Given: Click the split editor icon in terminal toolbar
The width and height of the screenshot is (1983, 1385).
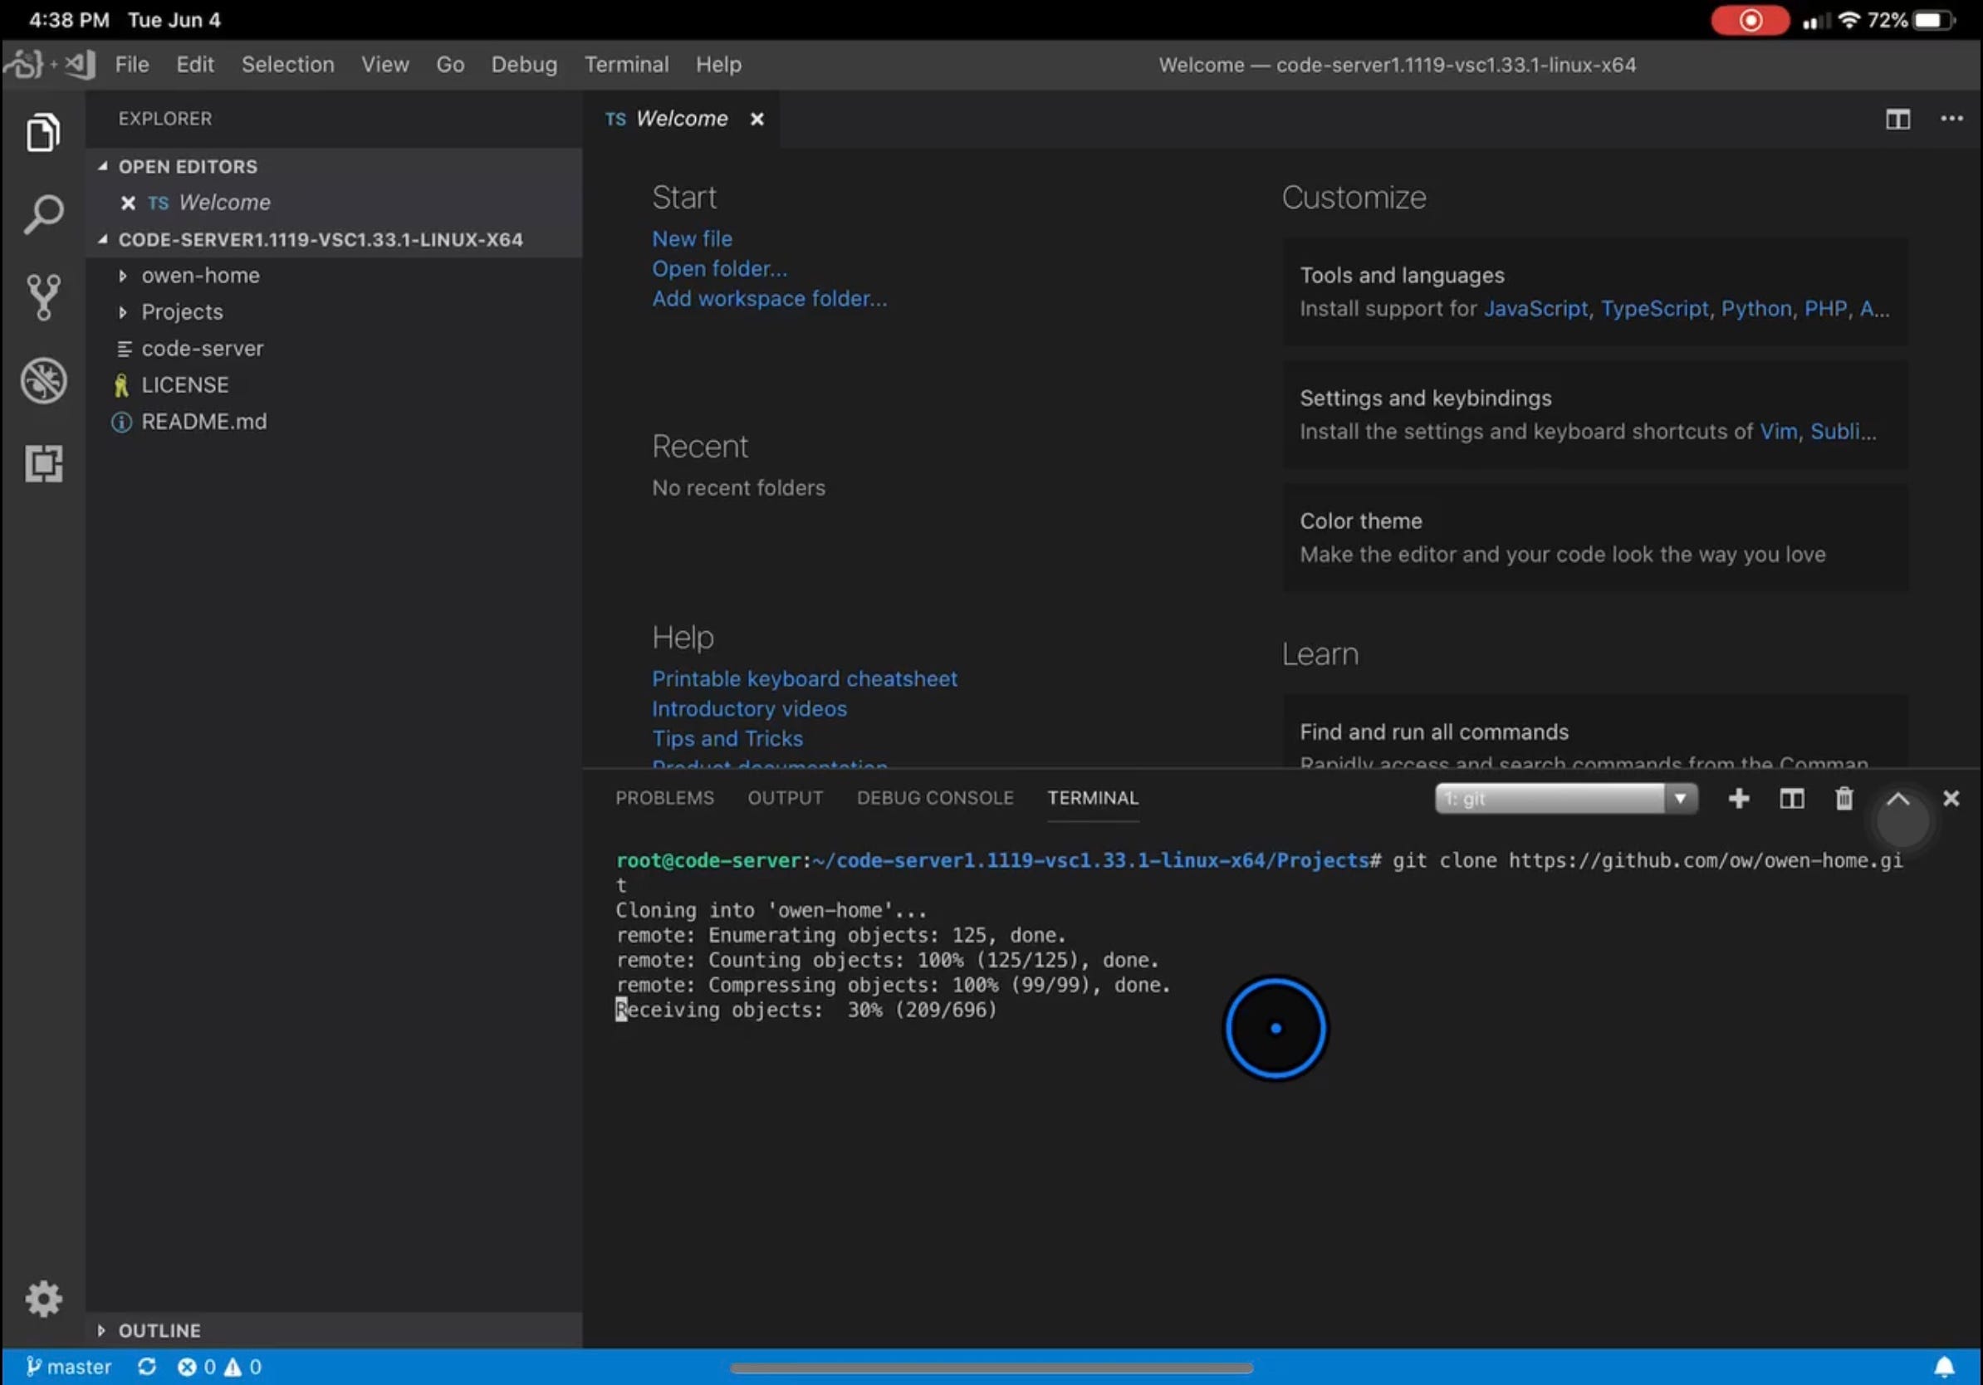Looking at the screenshot, I should pyautogui.click(x=1792, y=797).
